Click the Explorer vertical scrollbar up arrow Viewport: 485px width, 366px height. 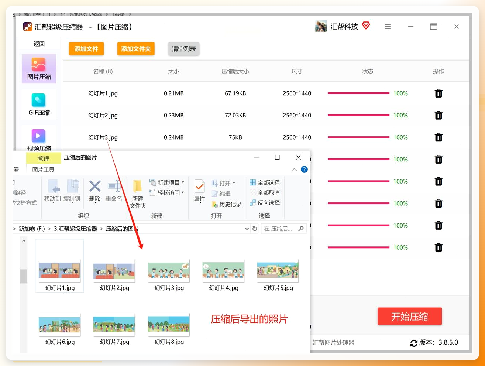coord(24,241)
